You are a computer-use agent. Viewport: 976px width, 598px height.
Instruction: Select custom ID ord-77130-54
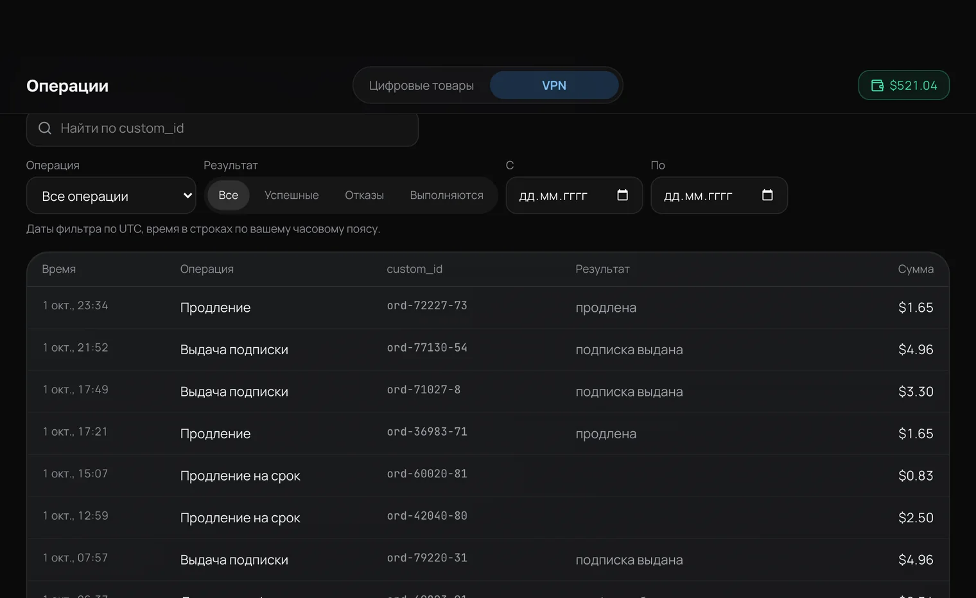tap(427, 348)
